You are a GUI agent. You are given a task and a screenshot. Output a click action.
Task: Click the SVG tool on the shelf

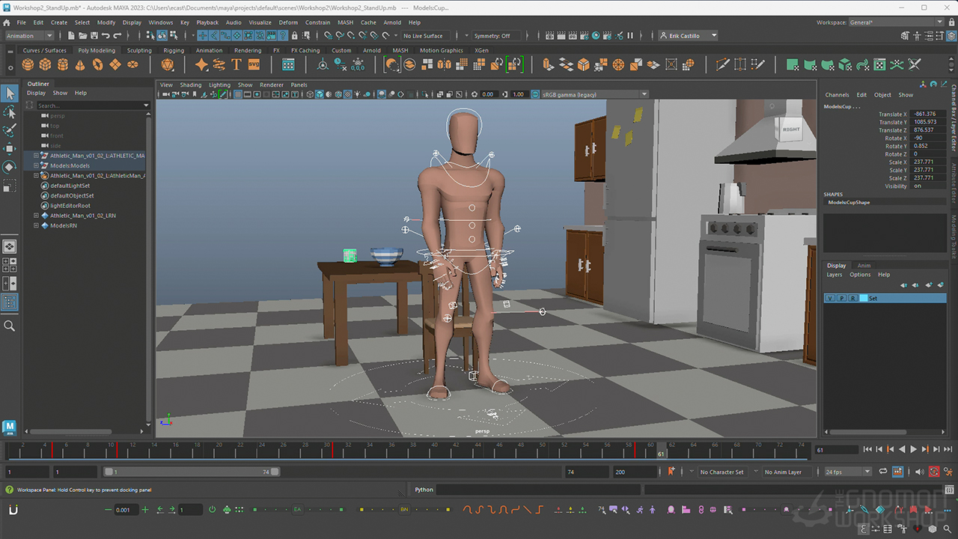click(254, 65)
